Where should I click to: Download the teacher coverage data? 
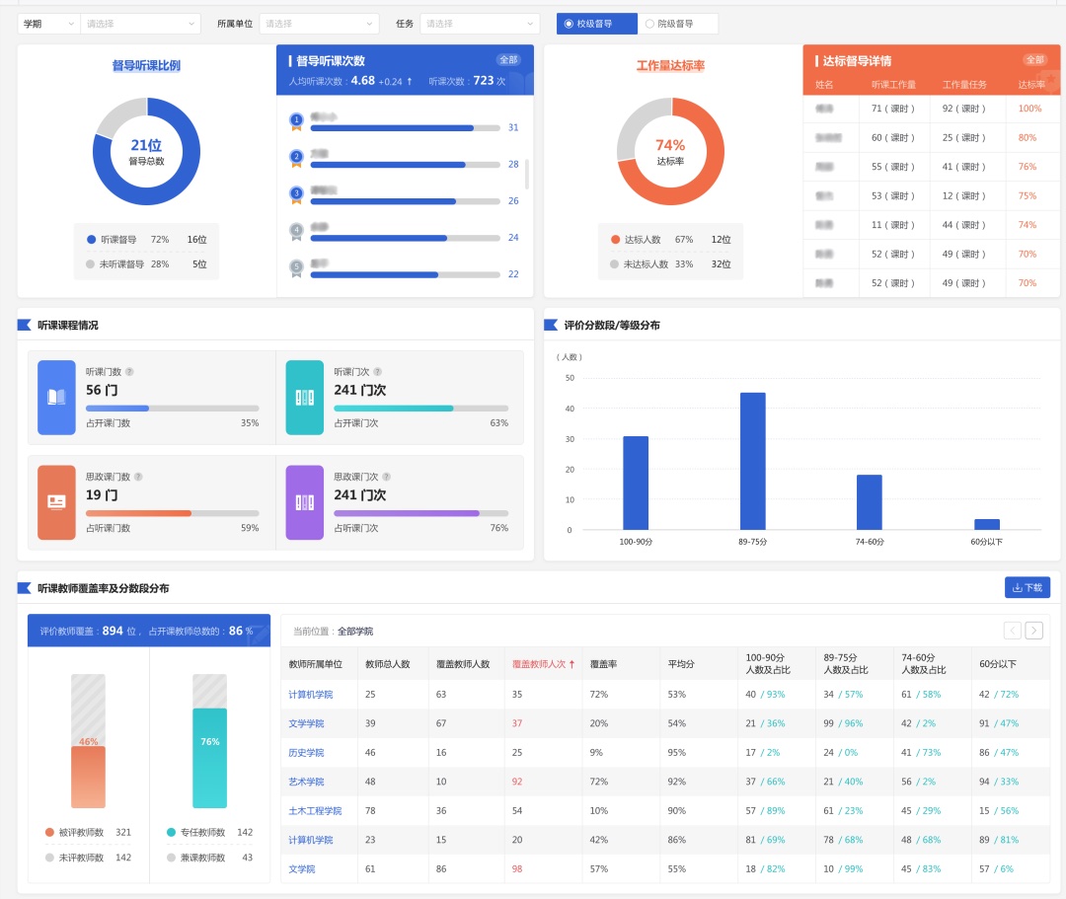pyautogui.click(x=1027, y=587)
